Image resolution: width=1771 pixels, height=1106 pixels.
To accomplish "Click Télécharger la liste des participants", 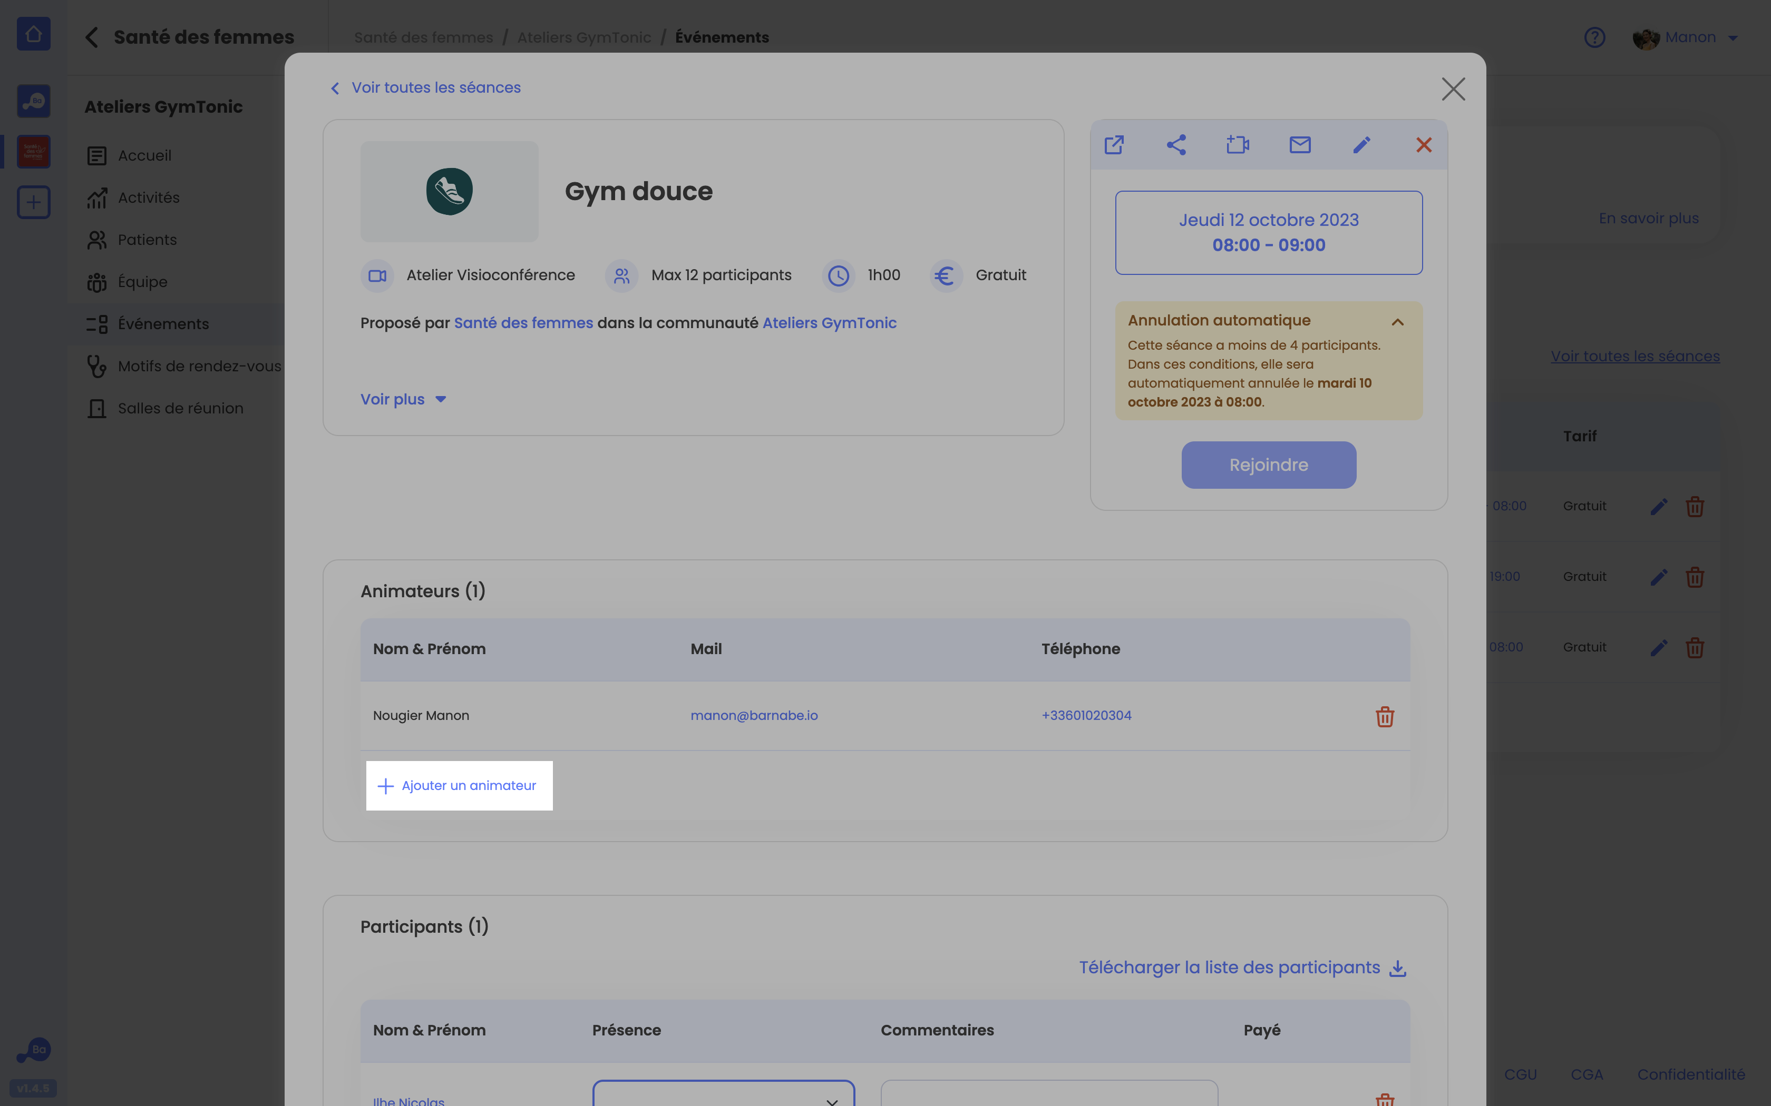I will pos(1230,968).
